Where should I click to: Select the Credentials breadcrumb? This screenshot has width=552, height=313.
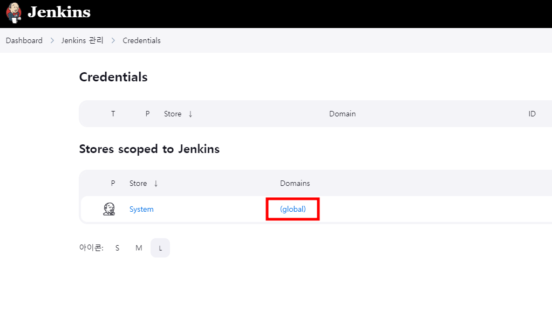click(141, 40)
